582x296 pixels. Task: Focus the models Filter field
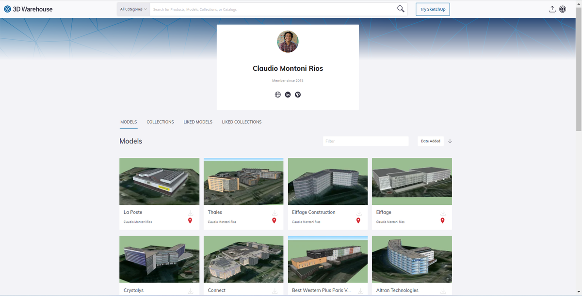click(x=366, y=141)
